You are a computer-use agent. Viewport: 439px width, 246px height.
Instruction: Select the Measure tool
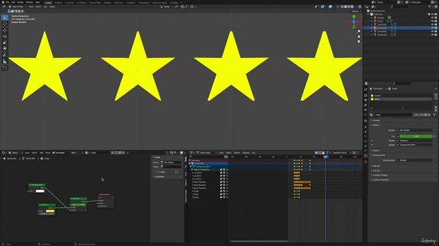[5, 61]
